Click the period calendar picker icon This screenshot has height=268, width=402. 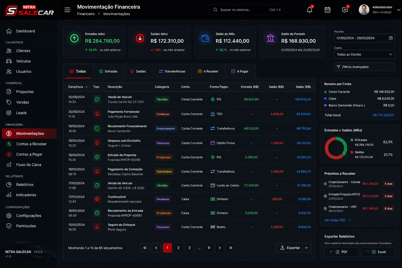coord(390,38)
